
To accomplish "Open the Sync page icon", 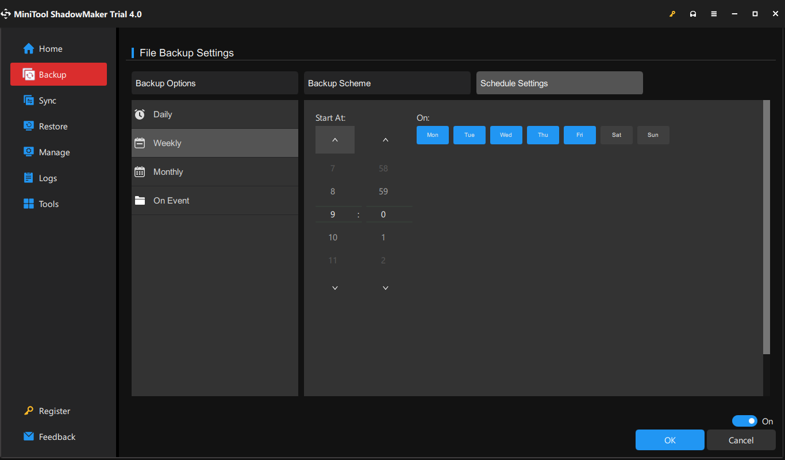I will 29,101.
